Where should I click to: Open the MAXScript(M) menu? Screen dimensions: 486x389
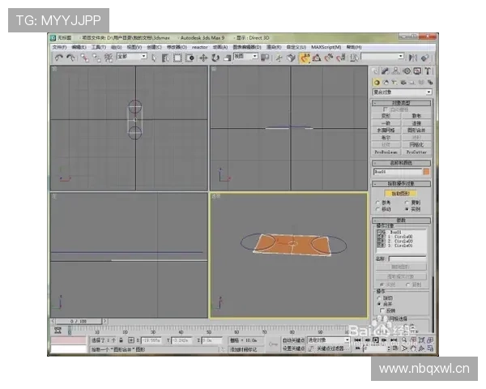(x=326, y=47)
